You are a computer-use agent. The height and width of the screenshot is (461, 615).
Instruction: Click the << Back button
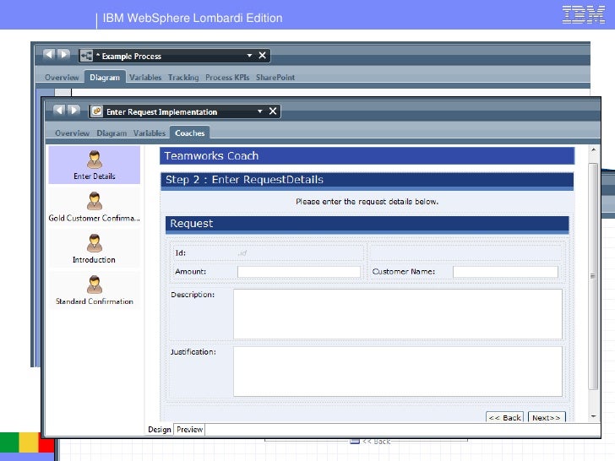click(x=504, y=417)
